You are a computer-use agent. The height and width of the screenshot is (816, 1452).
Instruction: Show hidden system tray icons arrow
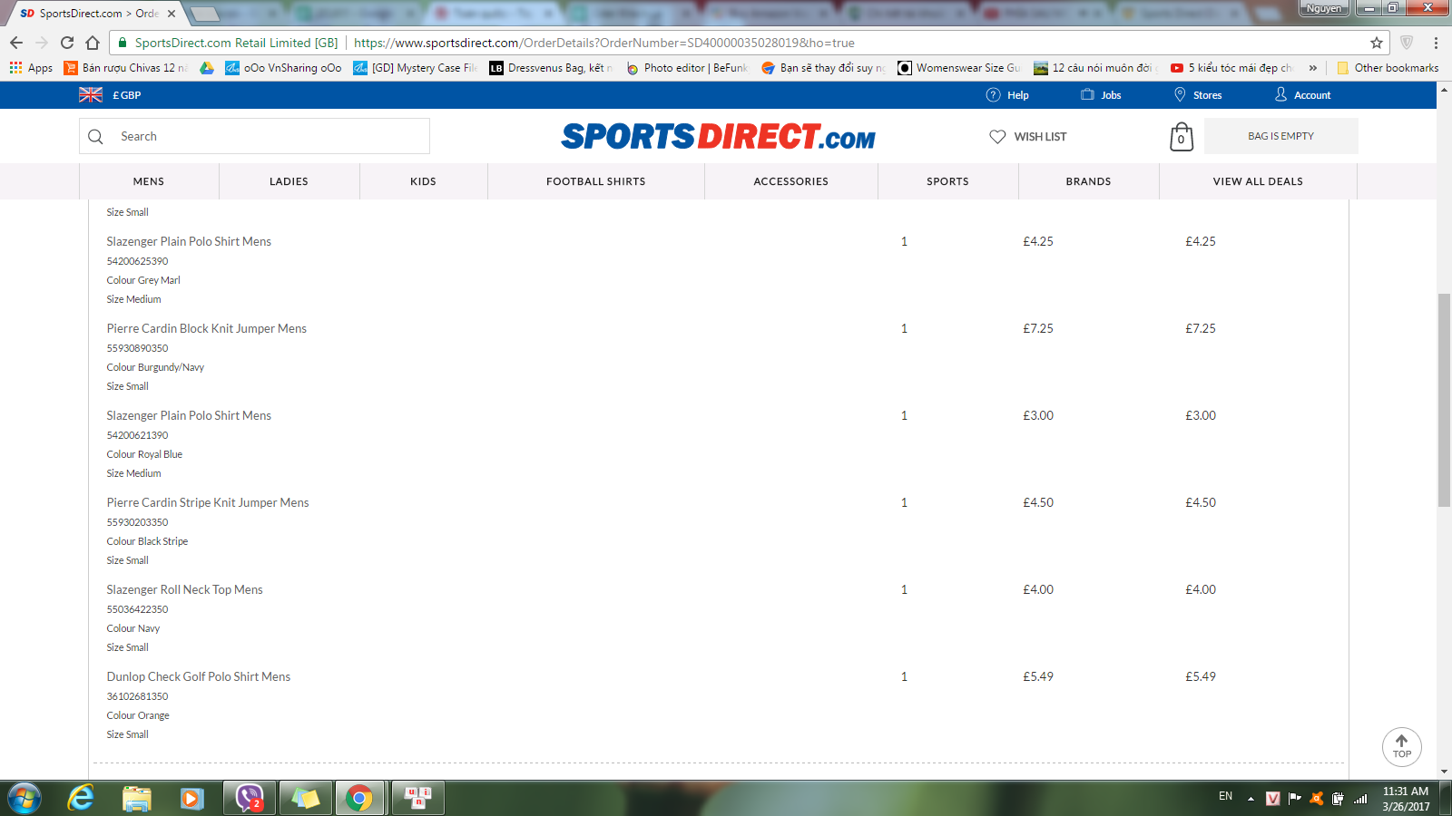1251,799
